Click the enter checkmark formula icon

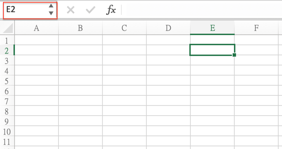pos(91,10)
